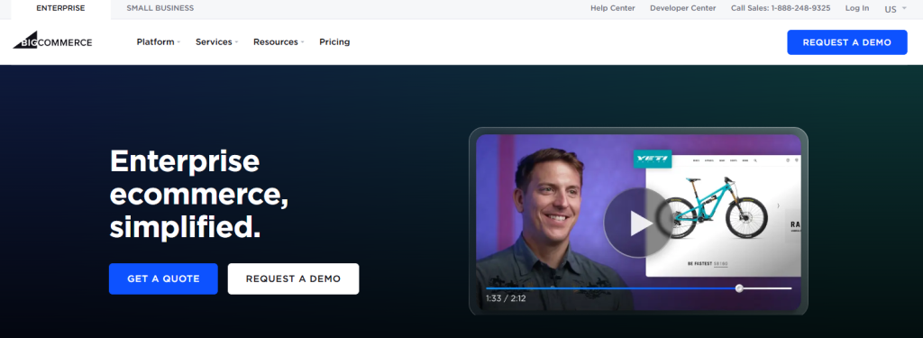Open the Pricing page
The width and height of the screenshot is (923, 338).
334,41
